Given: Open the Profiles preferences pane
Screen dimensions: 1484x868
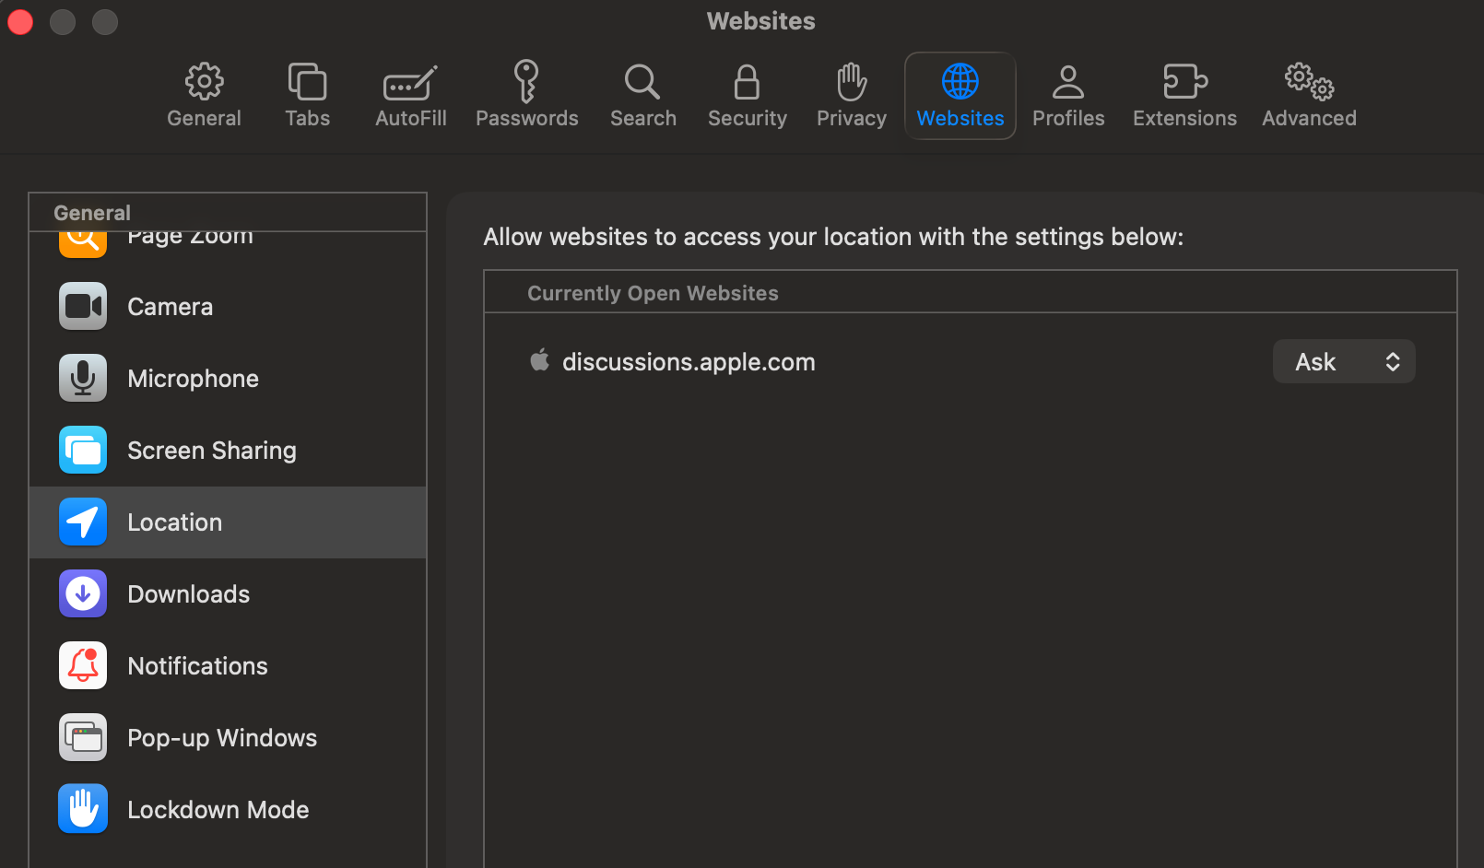Looking at the screenshot, I should pos(1067,95).
